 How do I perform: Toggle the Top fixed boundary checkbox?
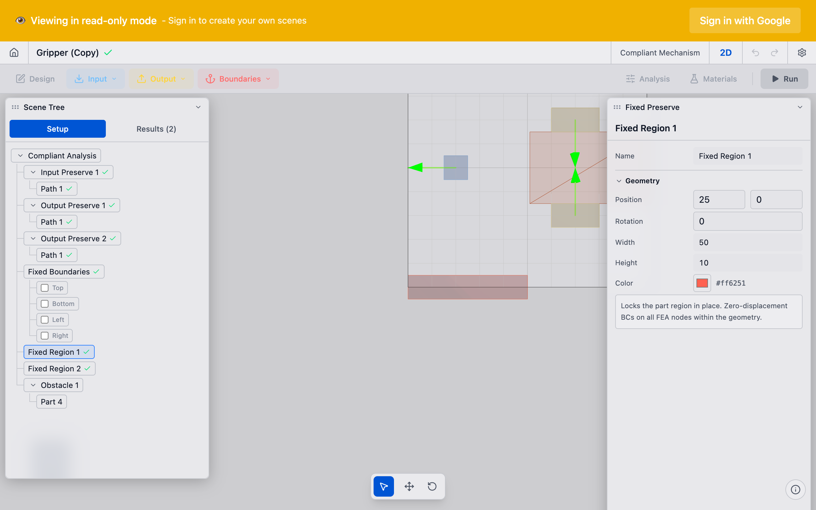point(45,288)
